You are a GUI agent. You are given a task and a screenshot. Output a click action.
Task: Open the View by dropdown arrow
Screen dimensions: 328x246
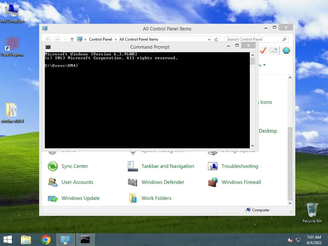coord(264,65)
